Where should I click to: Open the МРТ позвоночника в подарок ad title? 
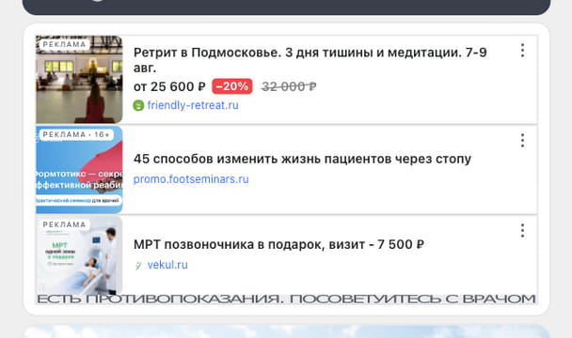278,244
